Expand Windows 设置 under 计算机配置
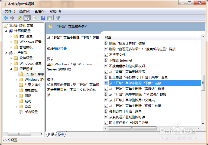Viewport: 208px width, 145px height. point(11,42)
